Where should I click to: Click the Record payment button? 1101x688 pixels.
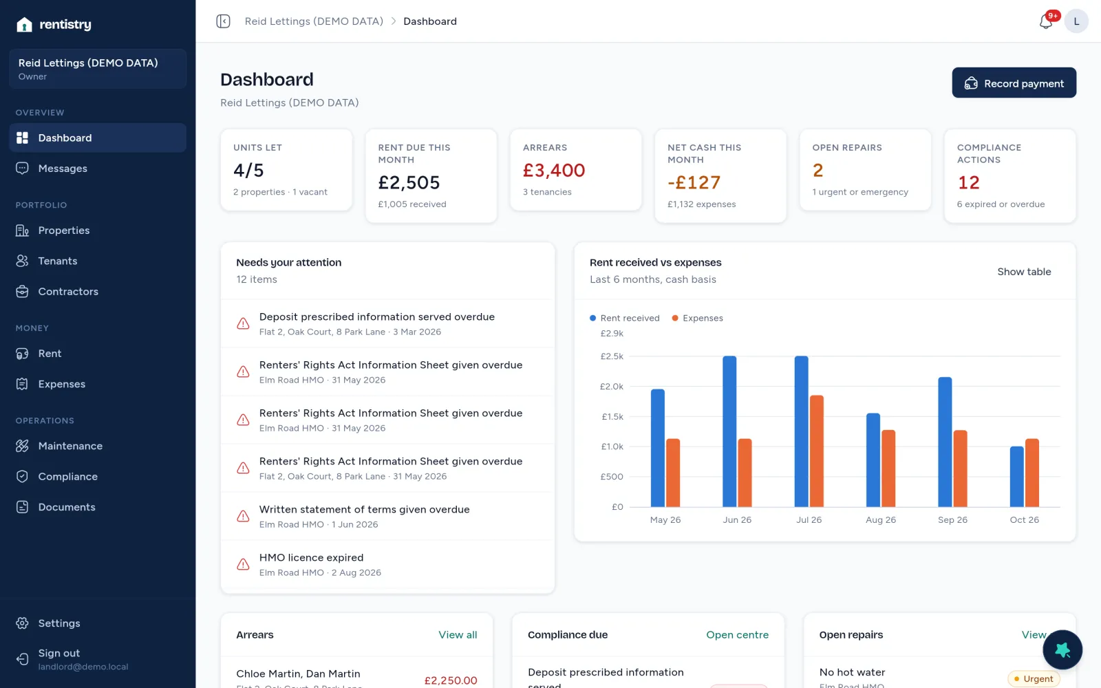point(1014,83)
